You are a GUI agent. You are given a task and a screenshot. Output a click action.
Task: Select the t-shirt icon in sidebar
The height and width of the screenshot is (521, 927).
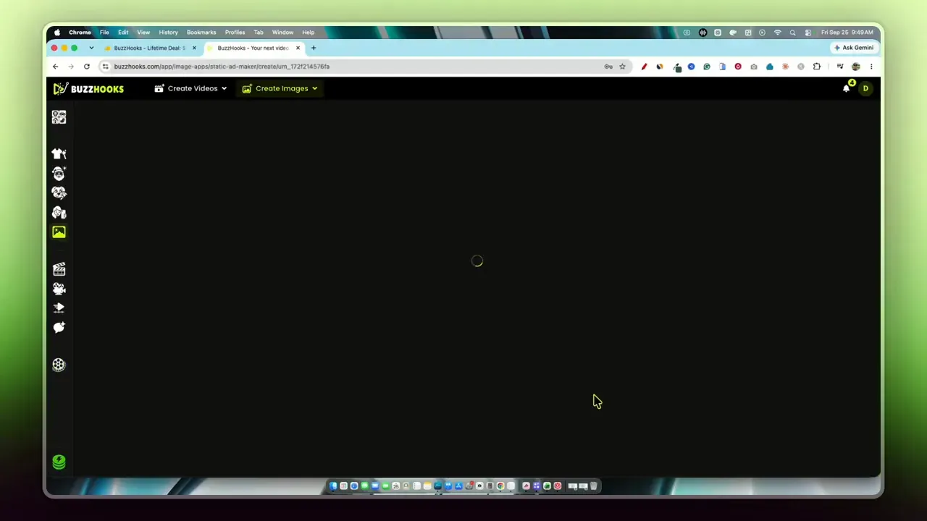click(x=59, y=154)
